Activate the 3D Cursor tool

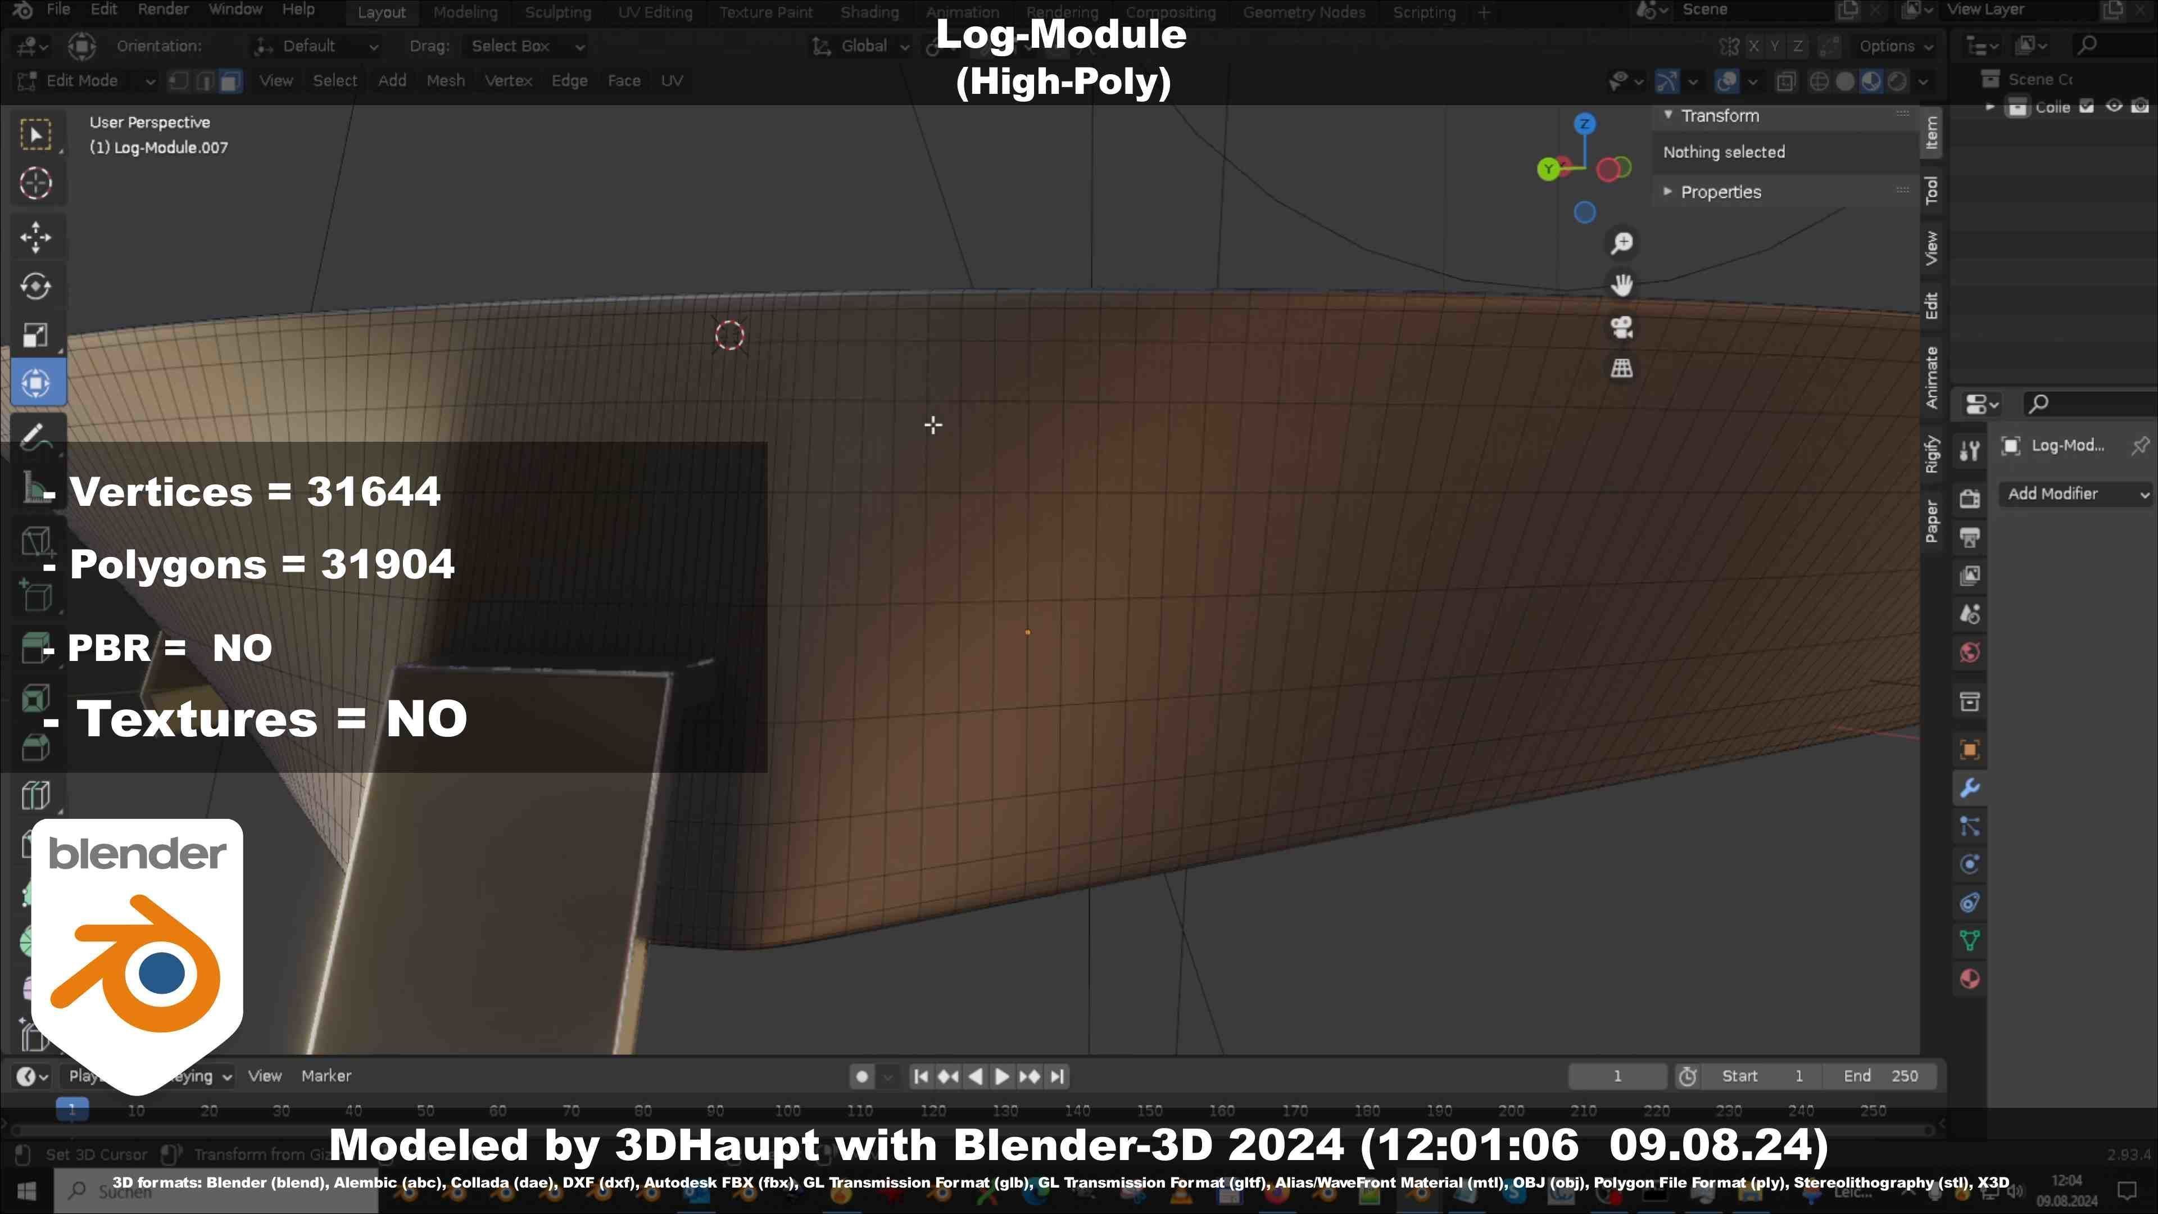coord(36,183)
